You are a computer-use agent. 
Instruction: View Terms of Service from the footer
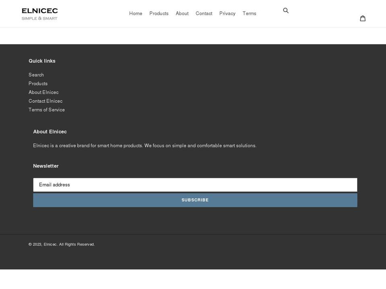pyautogui.click(x=47, y=110)
